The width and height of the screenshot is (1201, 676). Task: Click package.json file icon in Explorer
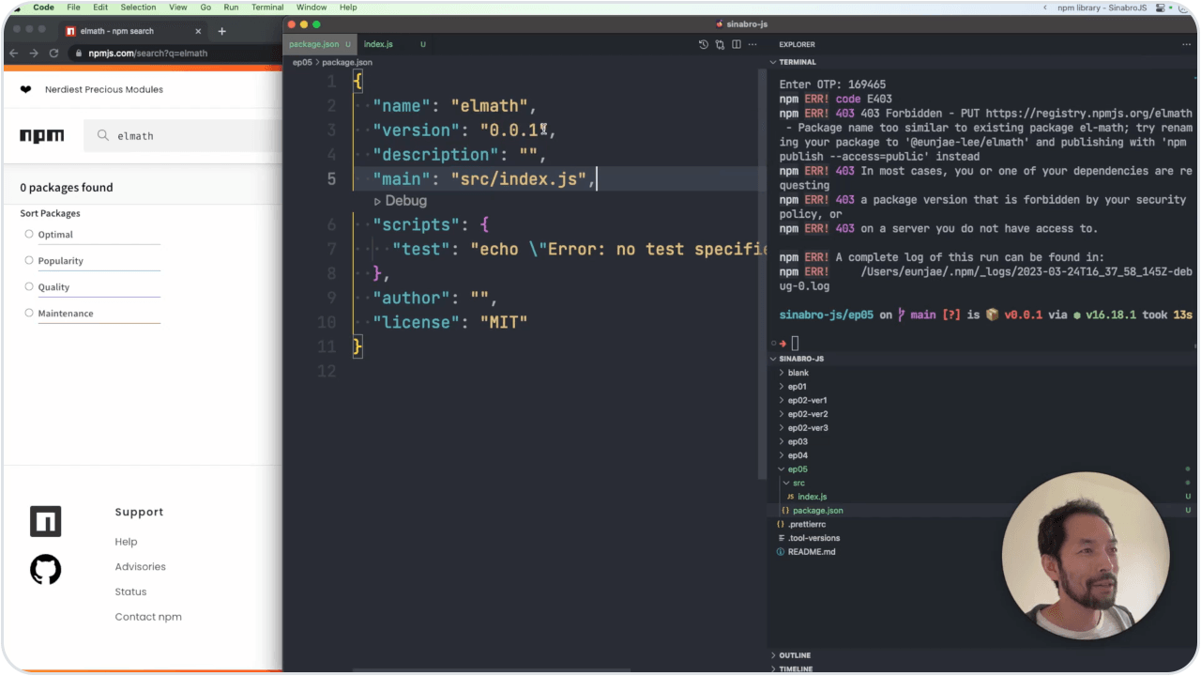[785, 511]
